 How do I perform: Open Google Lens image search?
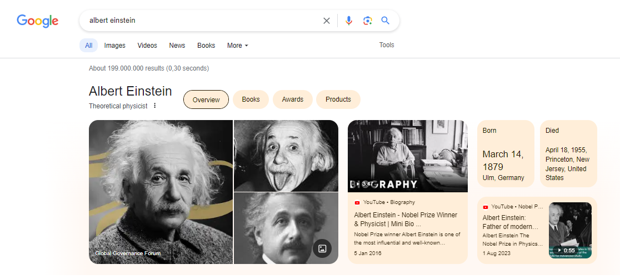367,21
